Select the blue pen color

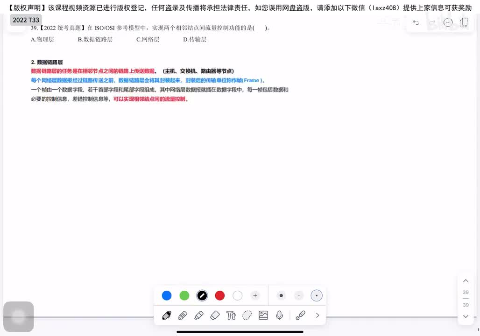point(167,295)
